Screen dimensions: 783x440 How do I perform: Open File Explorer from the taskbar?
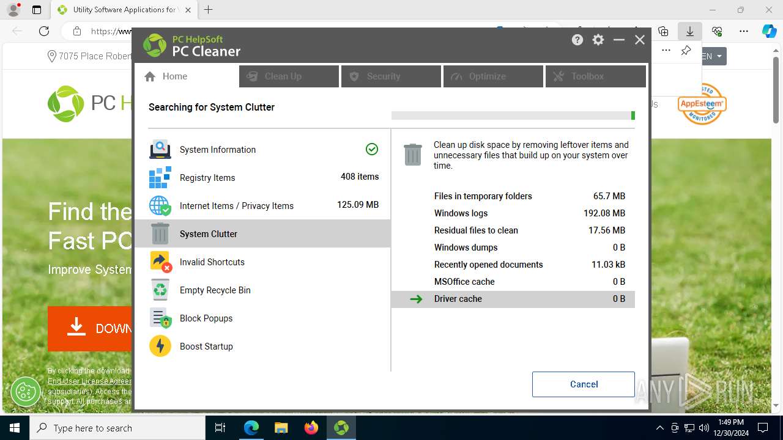click(281, 428)
